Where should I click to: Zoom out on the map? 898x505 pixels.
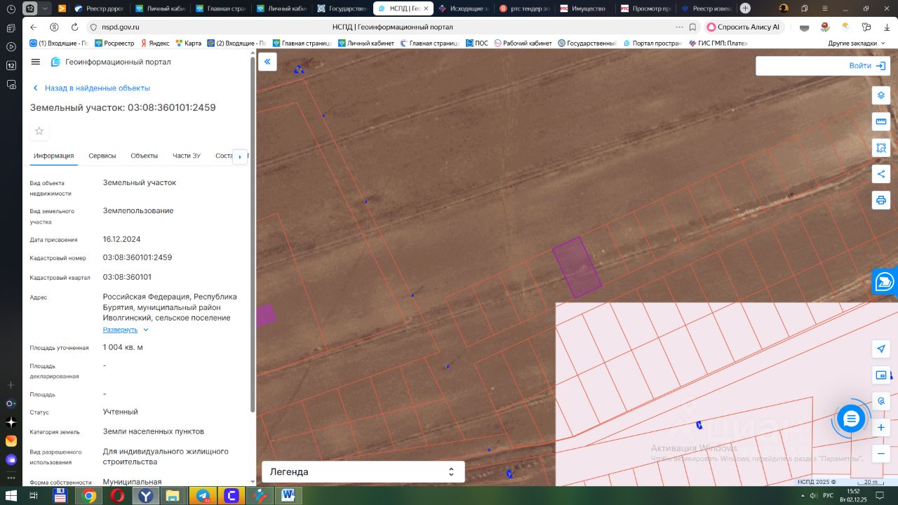pos(881,454)
